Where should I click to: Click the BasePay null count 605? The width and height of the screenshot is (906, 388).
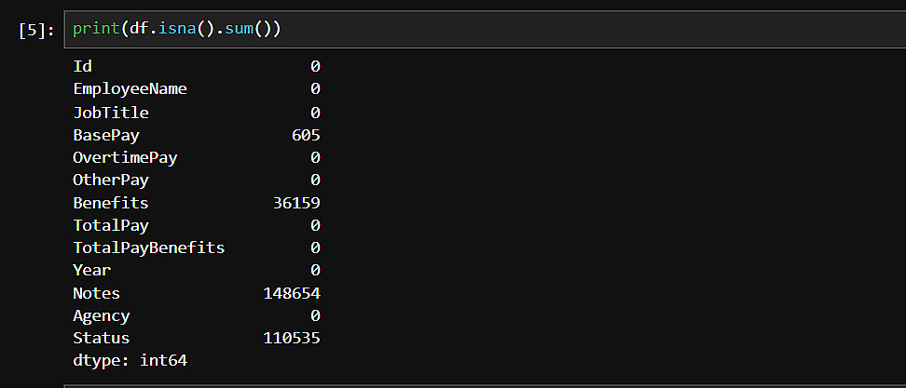pyautogui.click(x=305, y=135)
